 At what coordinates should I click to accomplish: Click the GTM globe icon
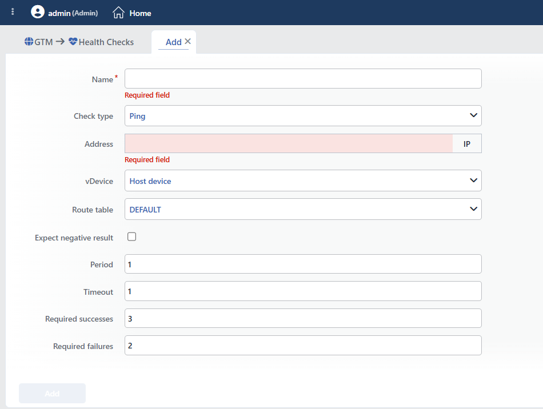[x=29, y=42]
